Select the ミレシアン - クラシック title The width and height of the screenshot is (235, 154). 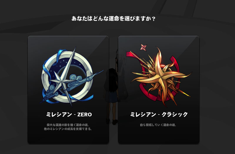pyautogui.click(x=159, y=115)
